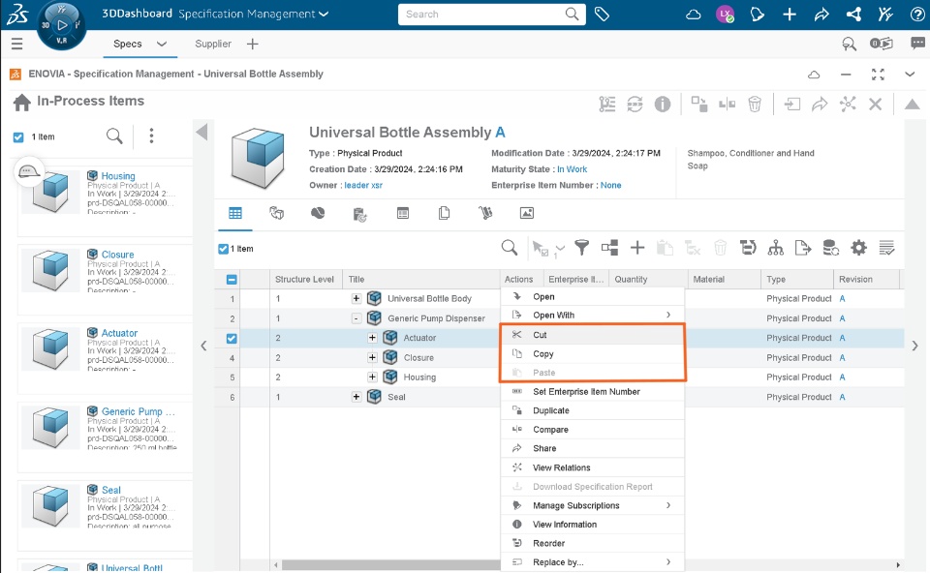Add a new dashboard tab
930x573 pixels.
[x=252, y=44]
